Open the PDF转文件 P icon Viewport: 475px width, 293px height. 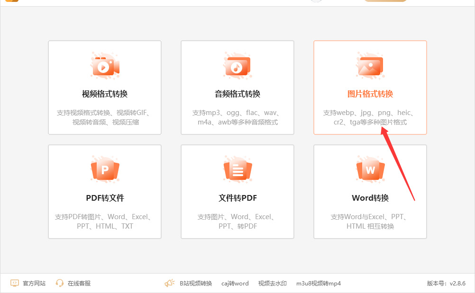tap(105, 170)
